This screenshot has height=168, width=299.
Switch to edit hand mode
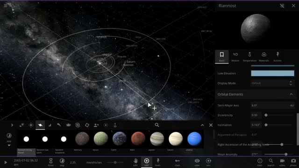pyautogui.click(x=135, y=162)
